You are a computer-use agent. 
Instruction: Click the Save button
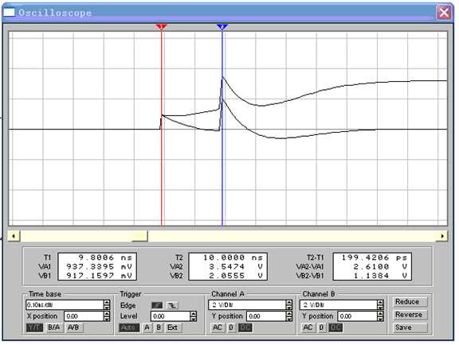click(410, 328)
